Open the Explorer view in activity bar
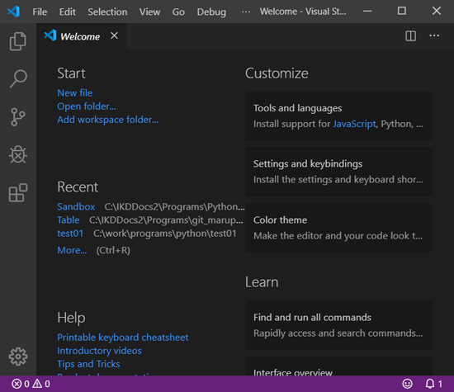Viewport: 454px width, 392px height. coord(18,41)
